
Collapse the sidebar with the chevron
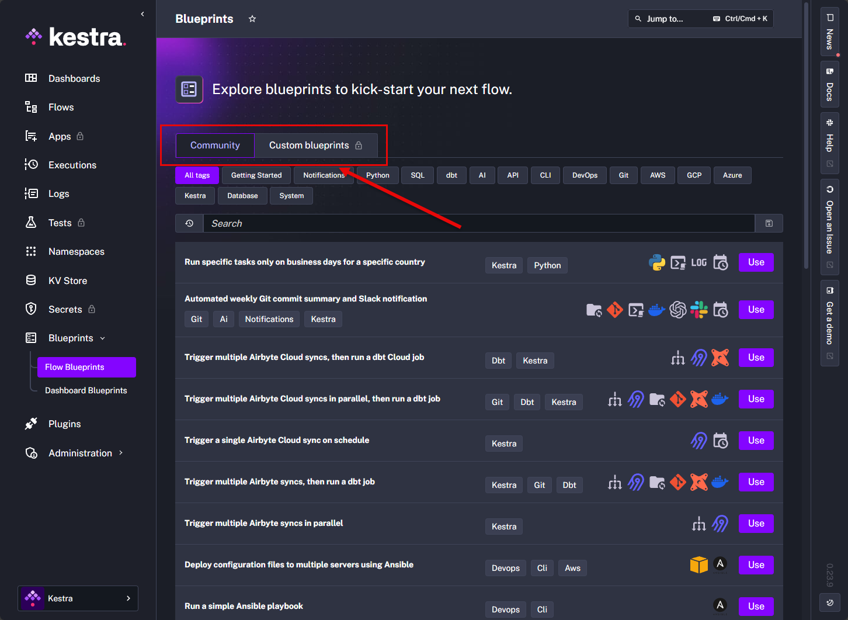coord(143,14)
